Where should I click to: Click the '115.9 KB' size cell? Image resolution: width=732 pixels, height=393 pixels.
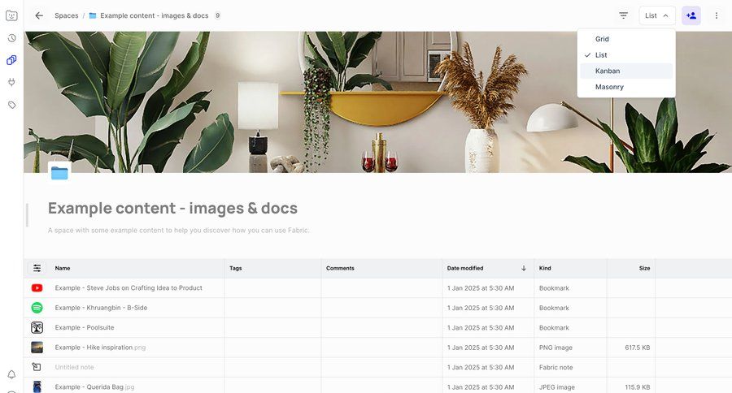pyautogui.click(x=637, y=387)
